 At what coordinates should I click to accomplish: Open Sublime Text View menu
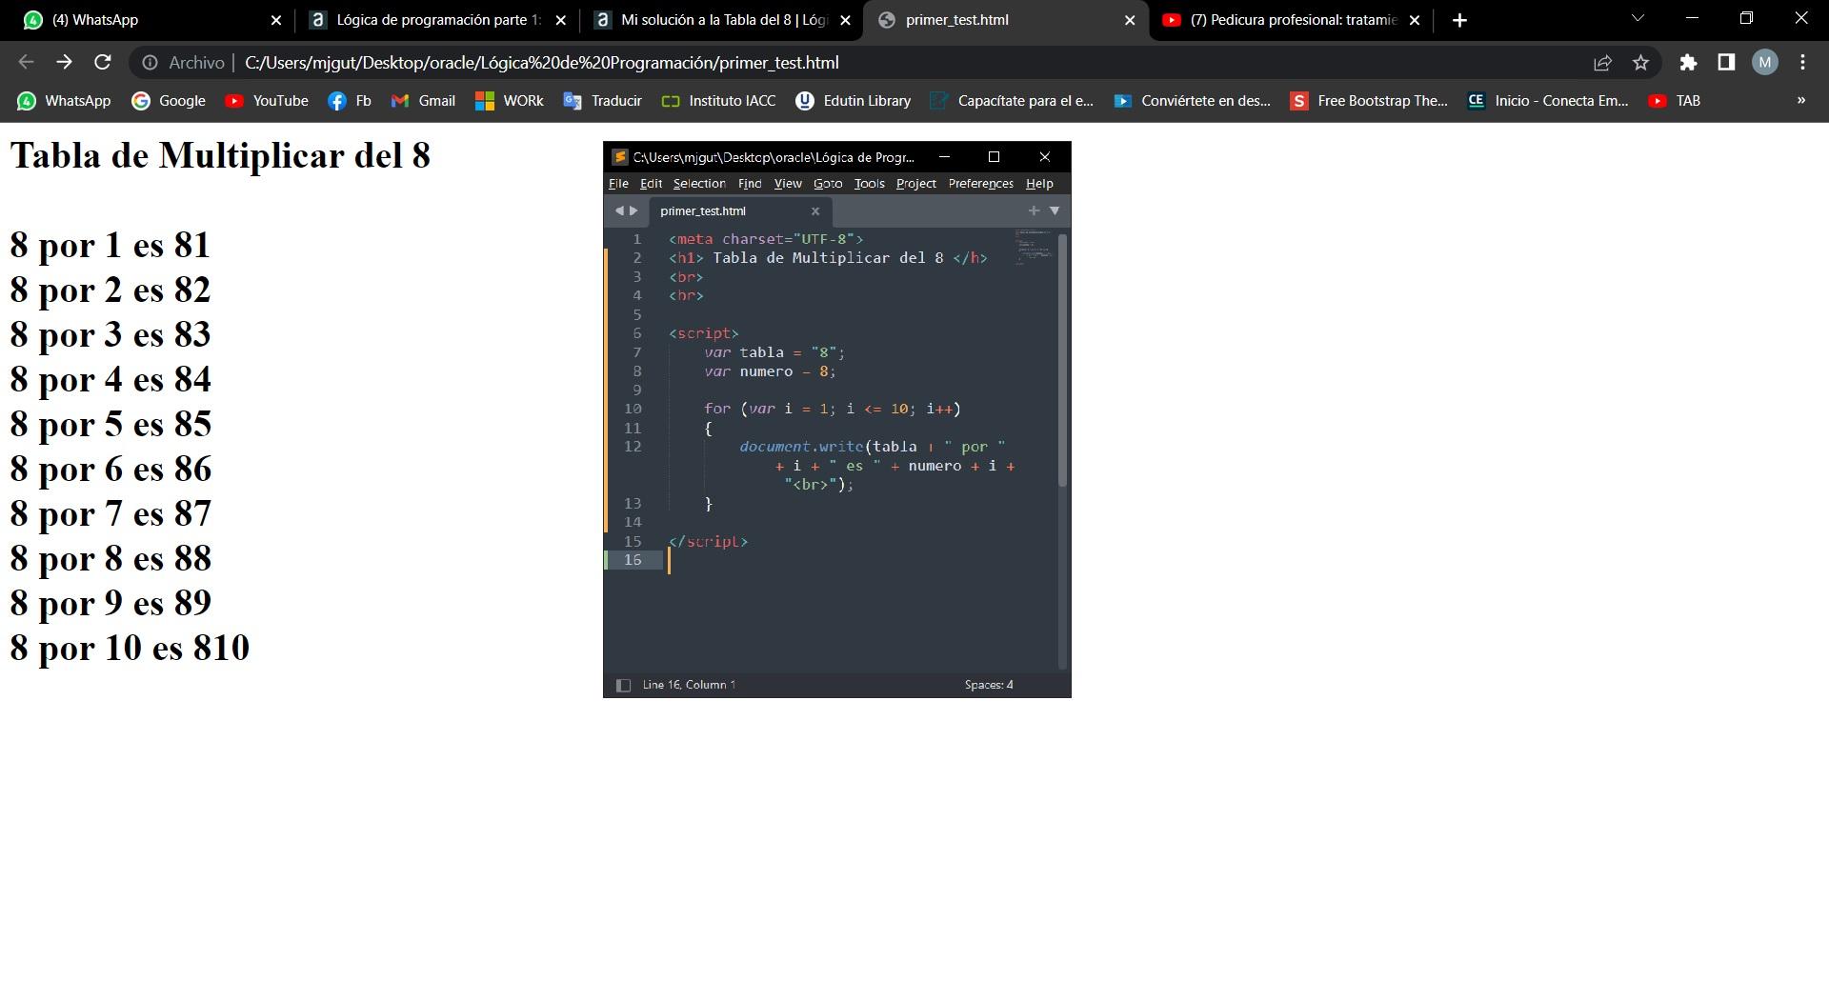[788, 184]
